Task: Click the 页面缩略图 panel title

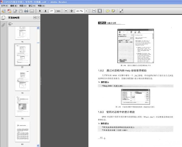Action: [14, 18]
